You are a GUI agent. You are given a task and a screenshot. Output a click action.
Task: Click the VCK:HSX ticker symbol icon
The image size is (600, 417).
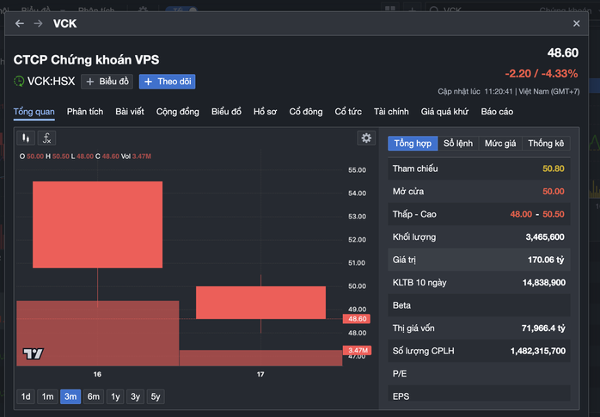[x=20, y=82]
